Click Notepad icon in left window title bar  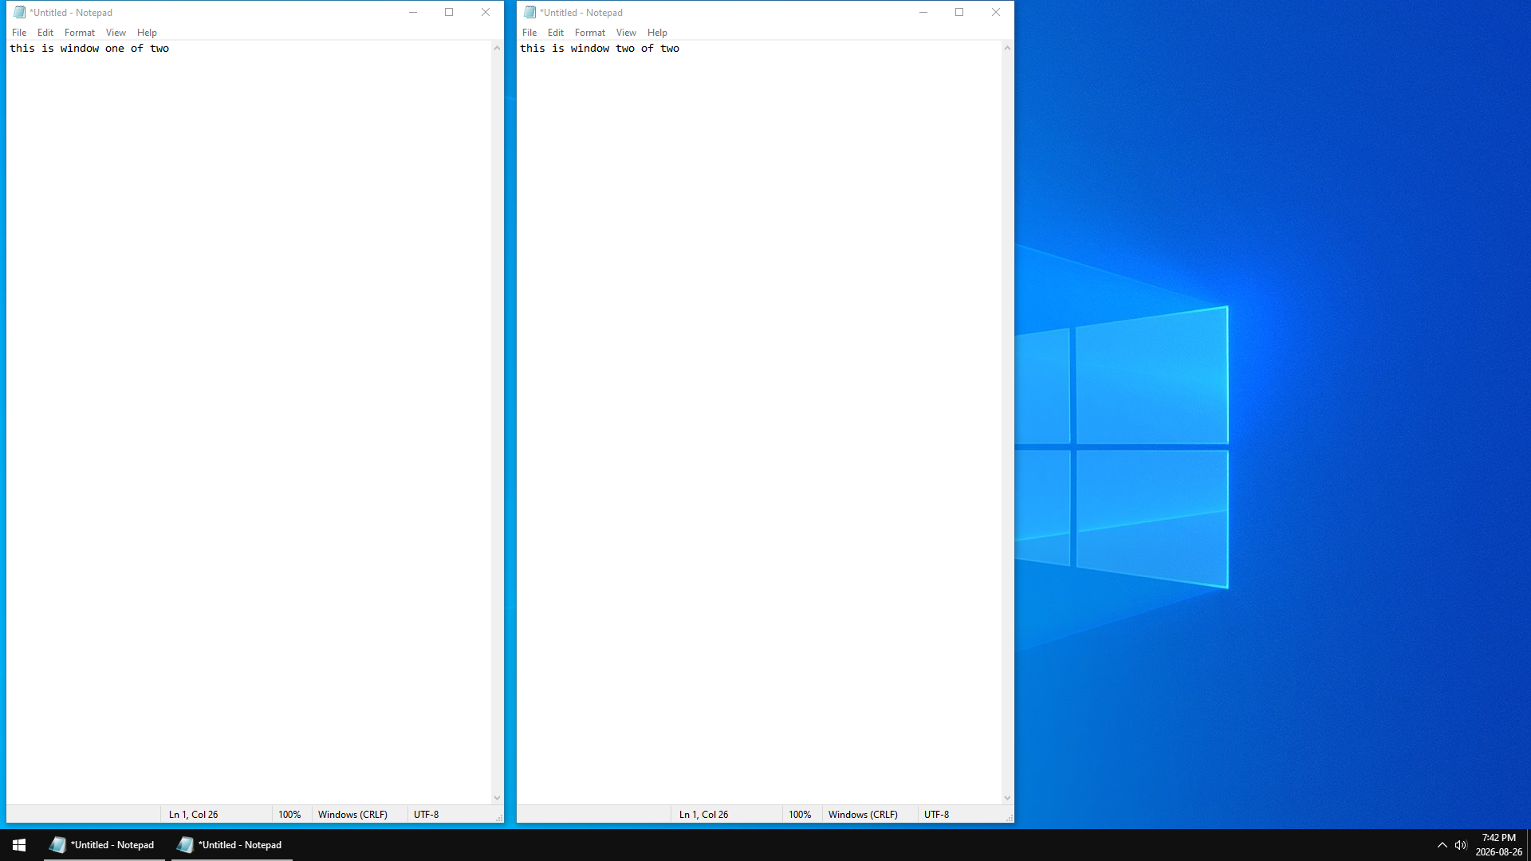pyautogui.click(x=20, y=12)
